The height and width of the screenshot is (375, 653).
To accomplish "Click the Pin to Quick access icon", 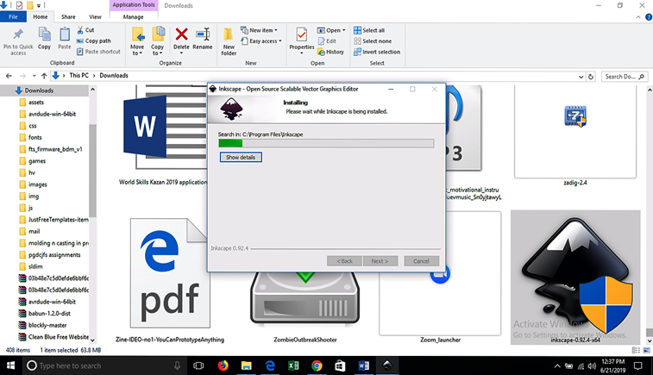I will pyautogui.click(x=18, y=34).
